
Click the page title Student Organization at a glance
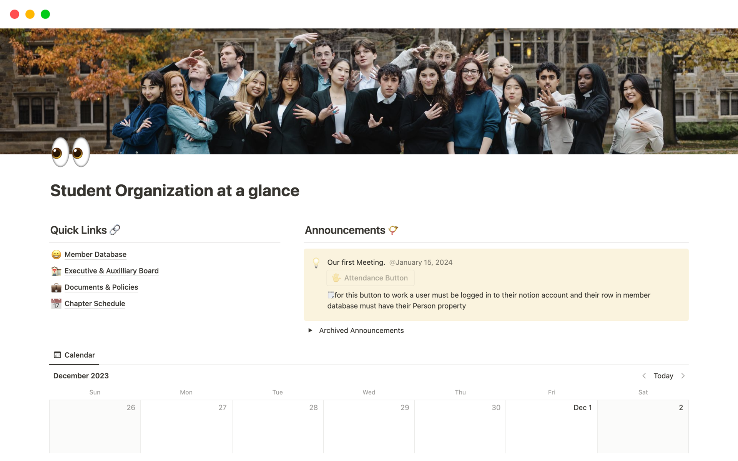pyautogui.click(x=175, y=191)
